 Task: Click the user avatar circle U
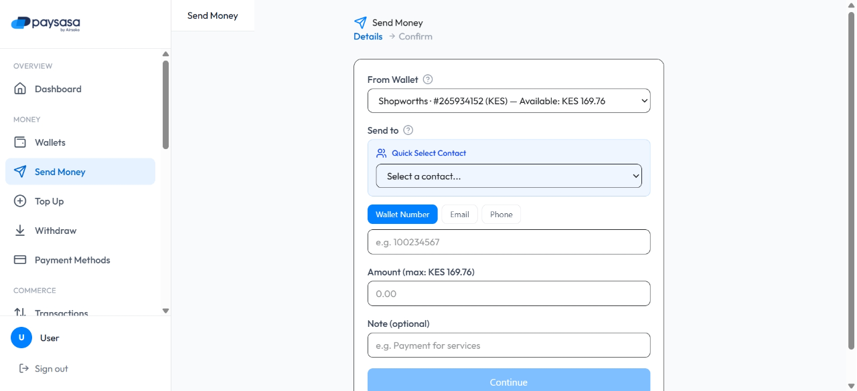pyautogui.click(x=21, y=338)
